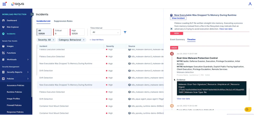Open the filter funnel icon

pyautogui.click(x=125, y=32)
